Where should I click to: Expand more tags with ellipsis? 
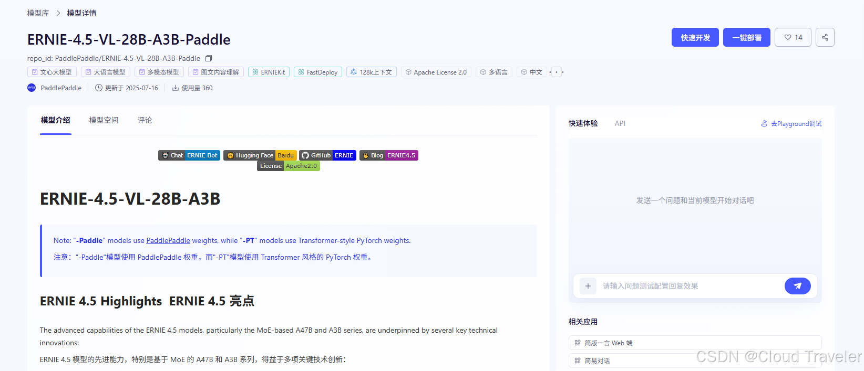click(557, 72)
